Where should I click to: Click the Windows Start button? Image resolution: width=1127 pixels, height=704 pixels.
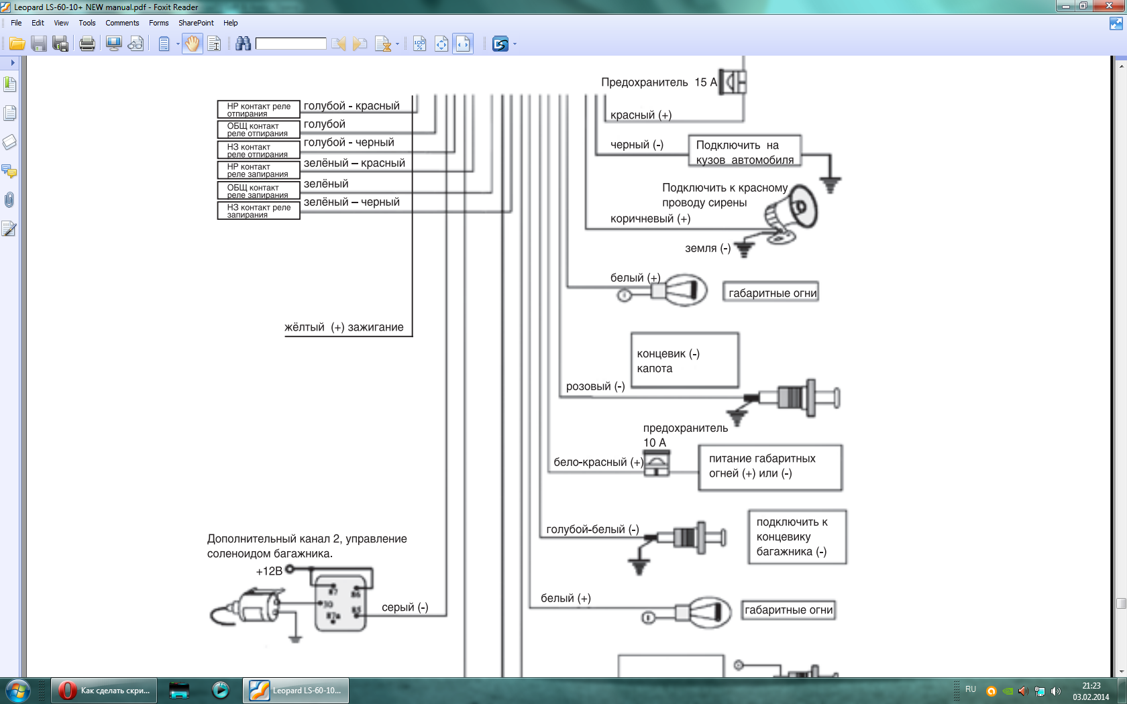click(17, 690)
